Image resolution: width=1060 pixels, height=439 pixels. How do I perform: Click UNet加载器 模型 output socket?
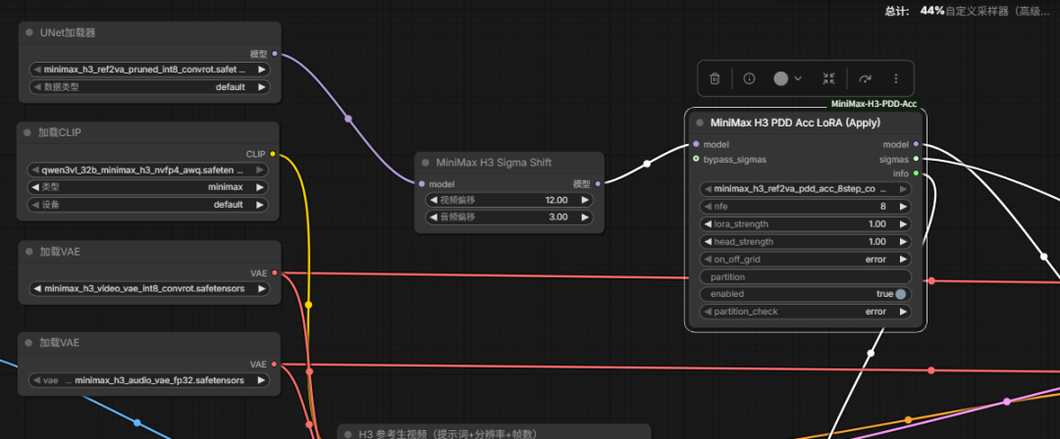274,54
